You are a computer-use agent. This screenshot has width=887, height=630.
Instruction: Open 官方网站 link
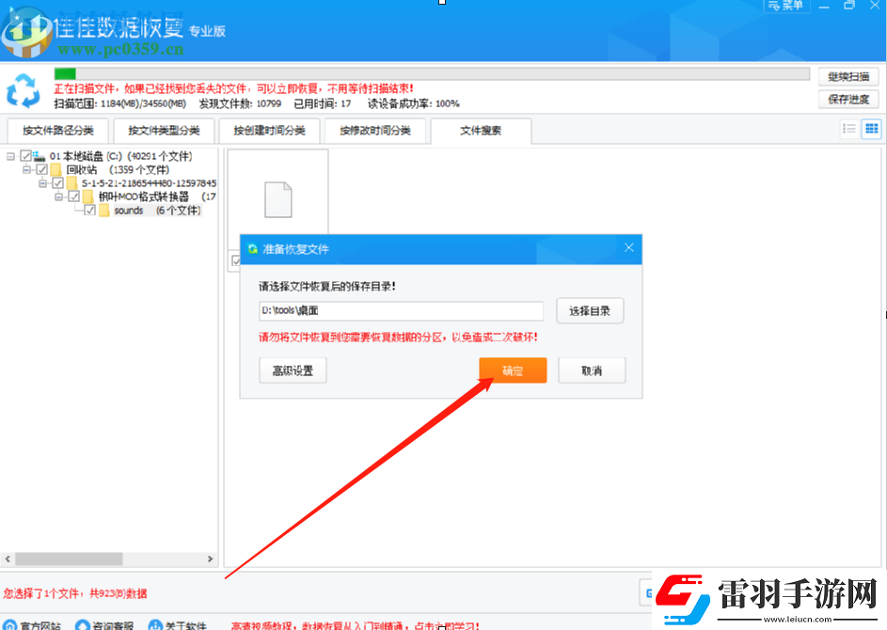[x=40, y=625]
